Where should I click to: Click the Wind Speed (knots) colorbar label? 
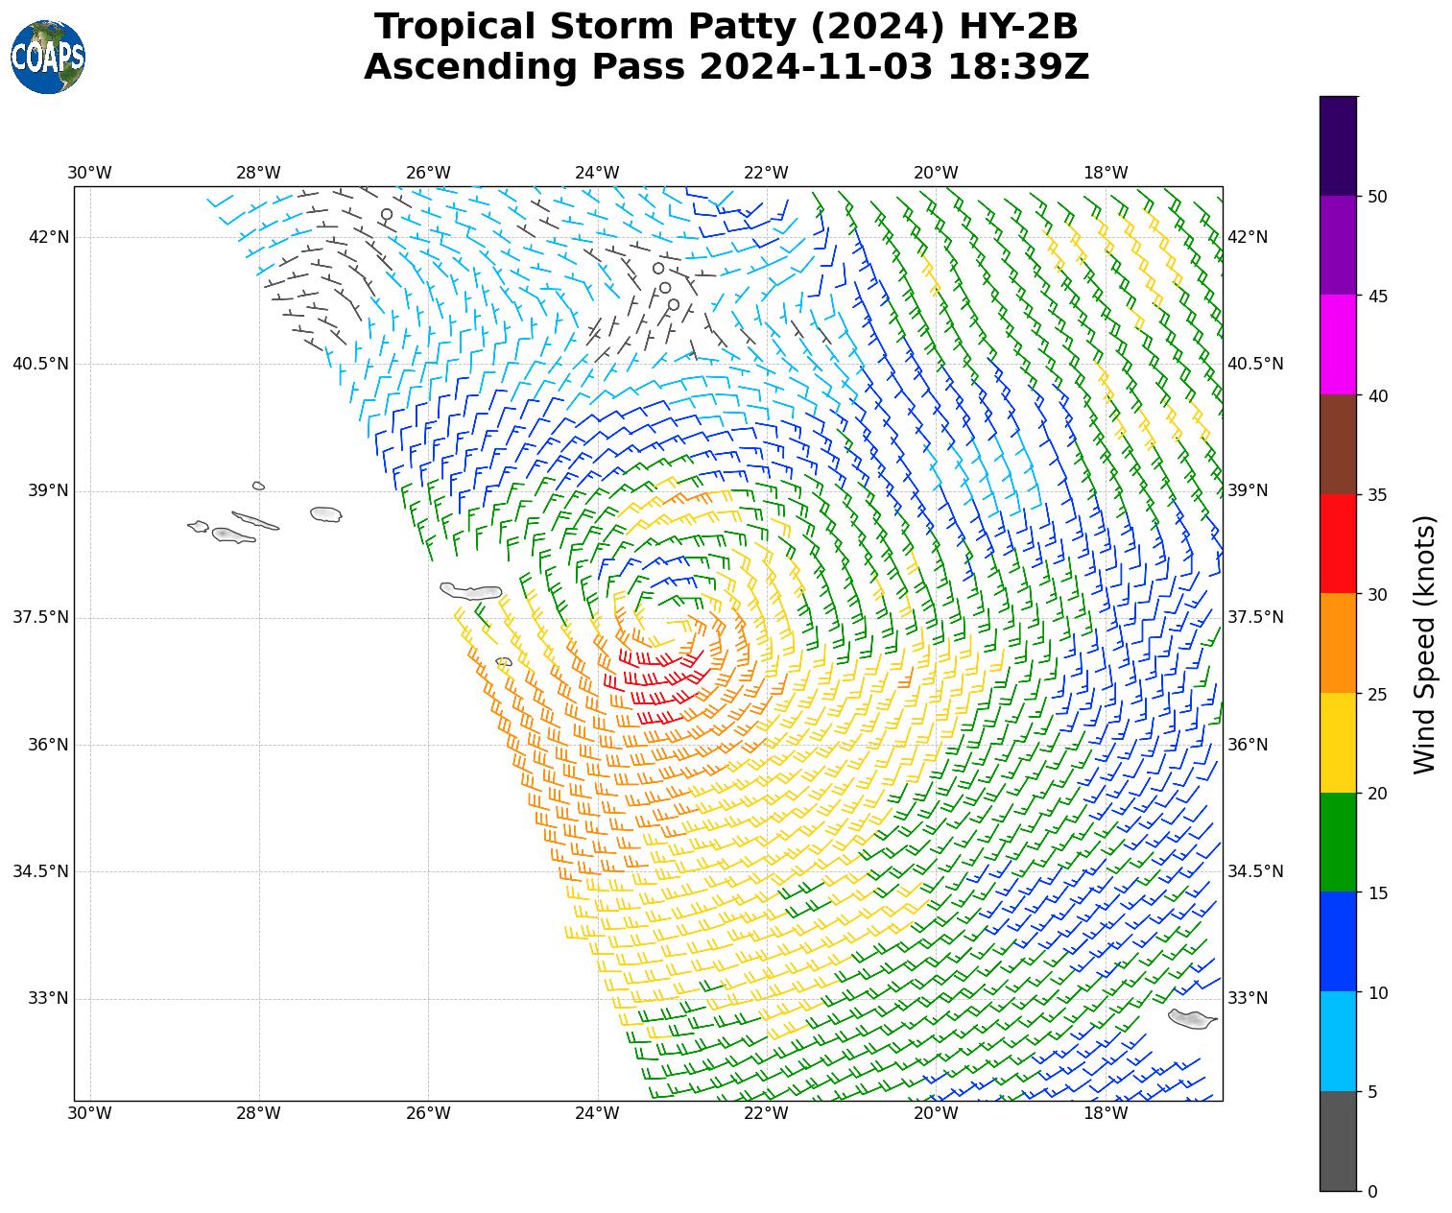click(x=1425, y=644)
